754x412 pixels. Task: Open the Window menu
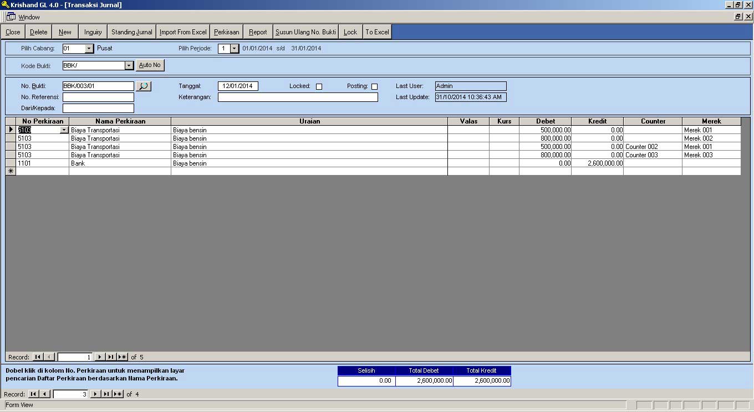tap(29, 17)
